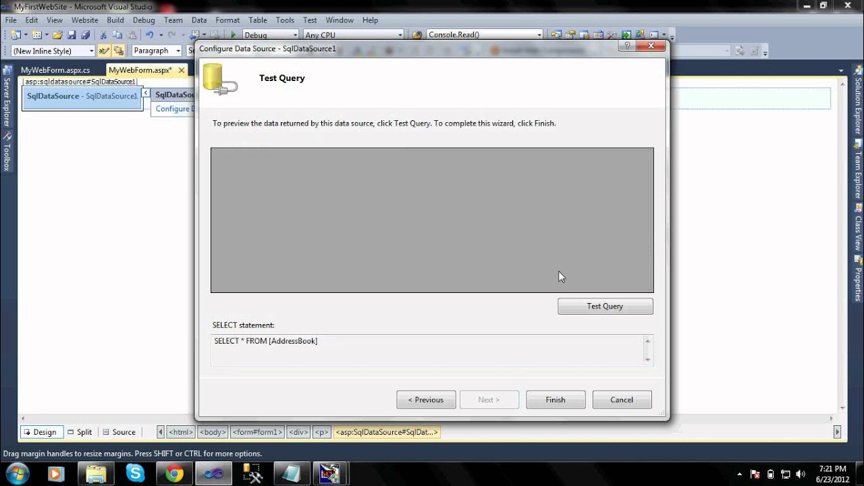Open Solution Explorer from the toolbar icon
864x486 pixels.
click(x=556, y=34)
